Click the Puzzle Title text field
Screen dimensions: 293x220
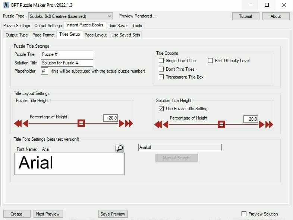(x=67, y=54)
